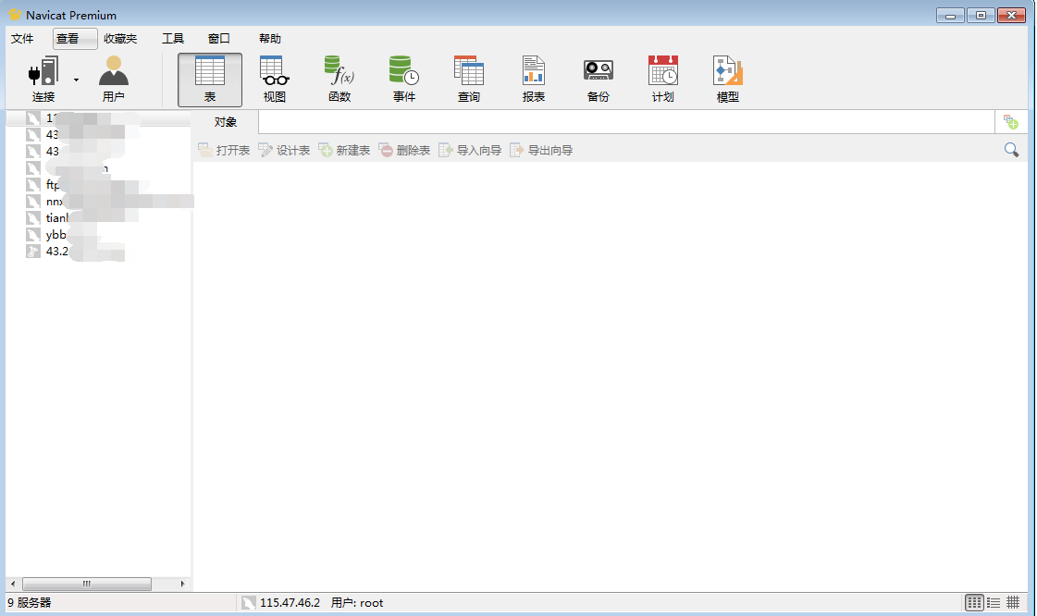Image resolution: width=1037 pixels, height=616 pixels.
Task: Switch to list view mode
Action: click(994, 602)
